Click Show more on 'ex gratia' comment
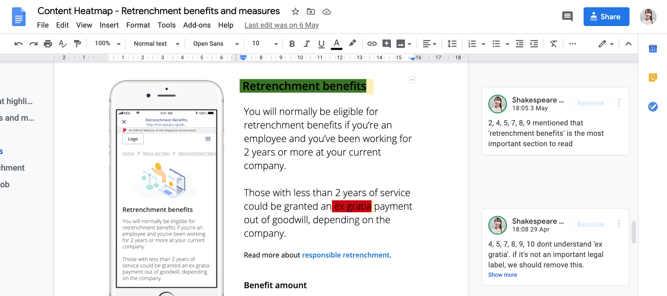This screenshot has height=296, width=667. 502,275
